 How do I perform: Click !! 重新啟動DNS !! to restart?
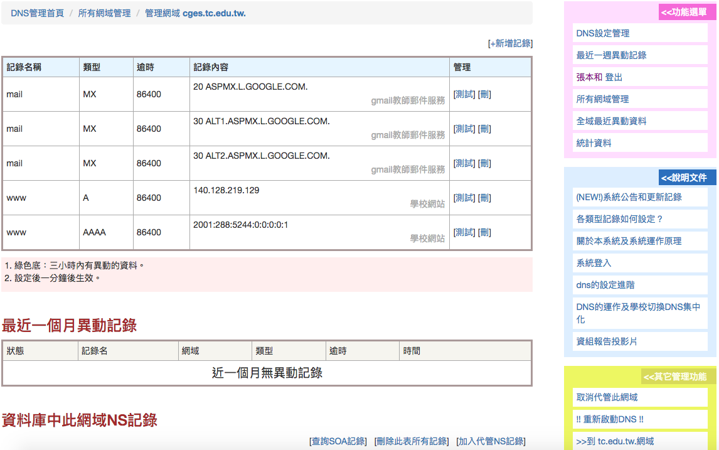tap(609, 419)
